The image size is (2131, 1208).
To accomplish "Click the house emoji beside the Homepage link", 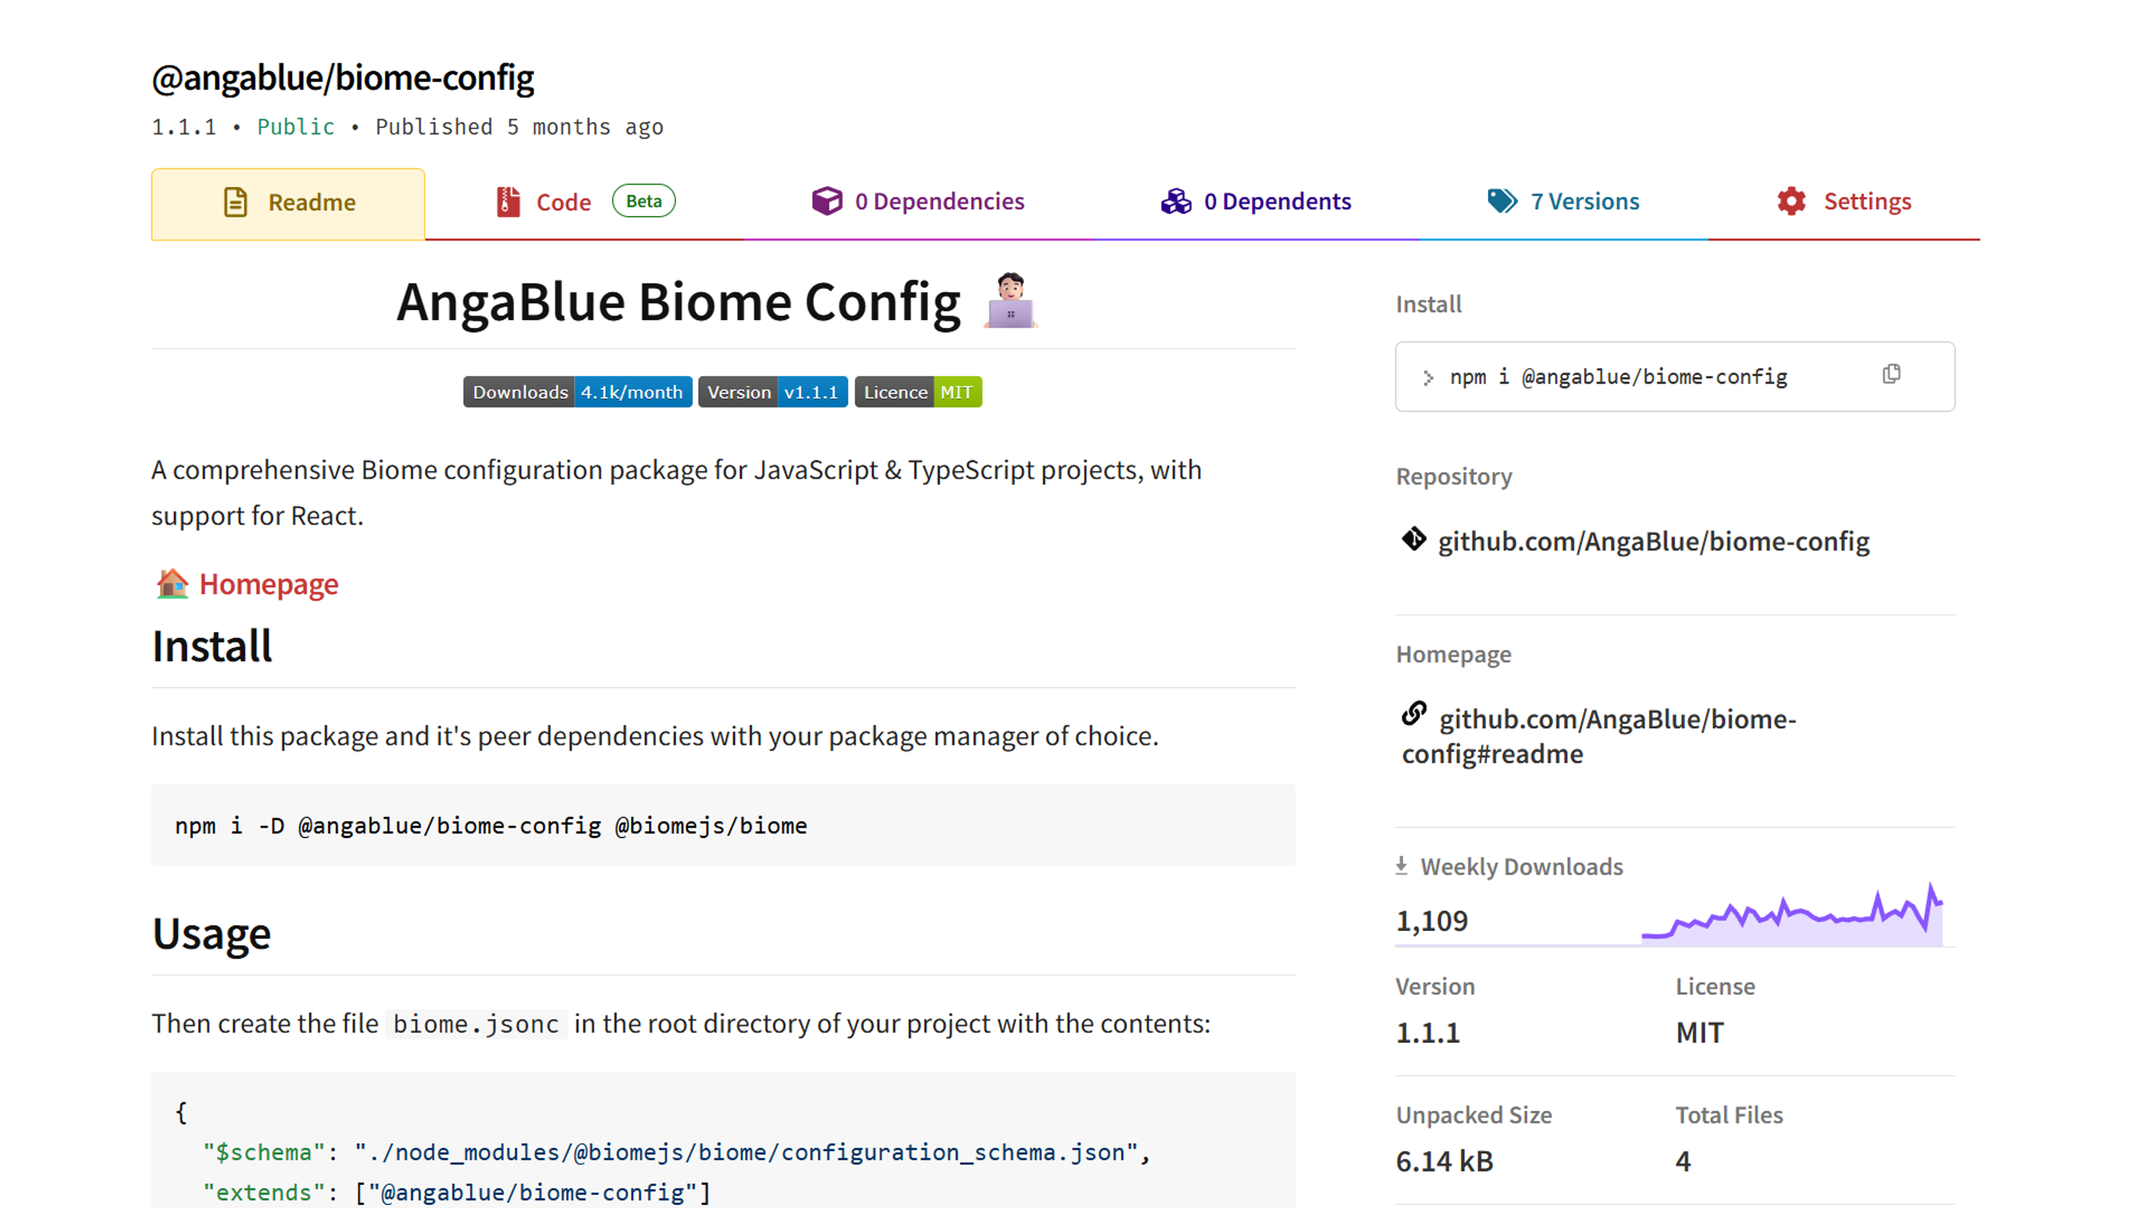I will (171, 583).
